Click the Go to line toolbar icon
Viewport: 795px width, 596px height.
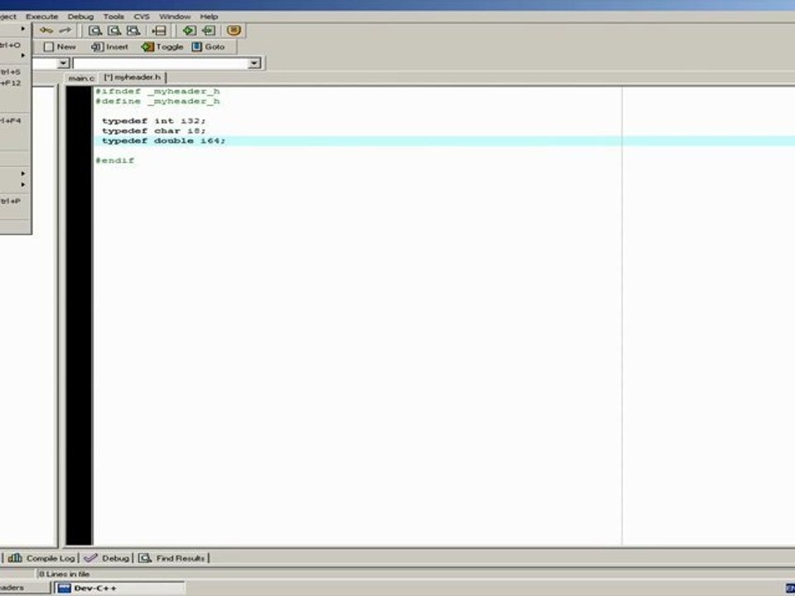coord(159,31)
